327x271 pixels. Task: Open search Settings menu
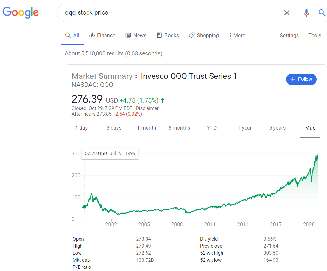289,36
